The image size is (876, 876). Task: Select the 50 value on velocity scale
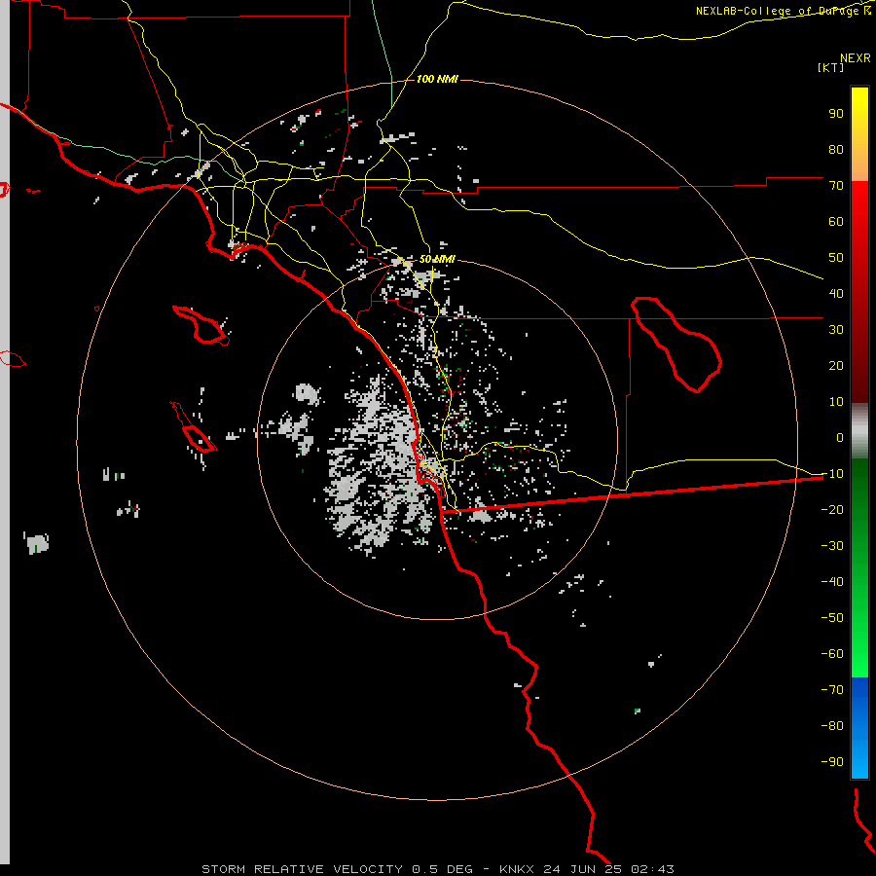pos(836,258)
